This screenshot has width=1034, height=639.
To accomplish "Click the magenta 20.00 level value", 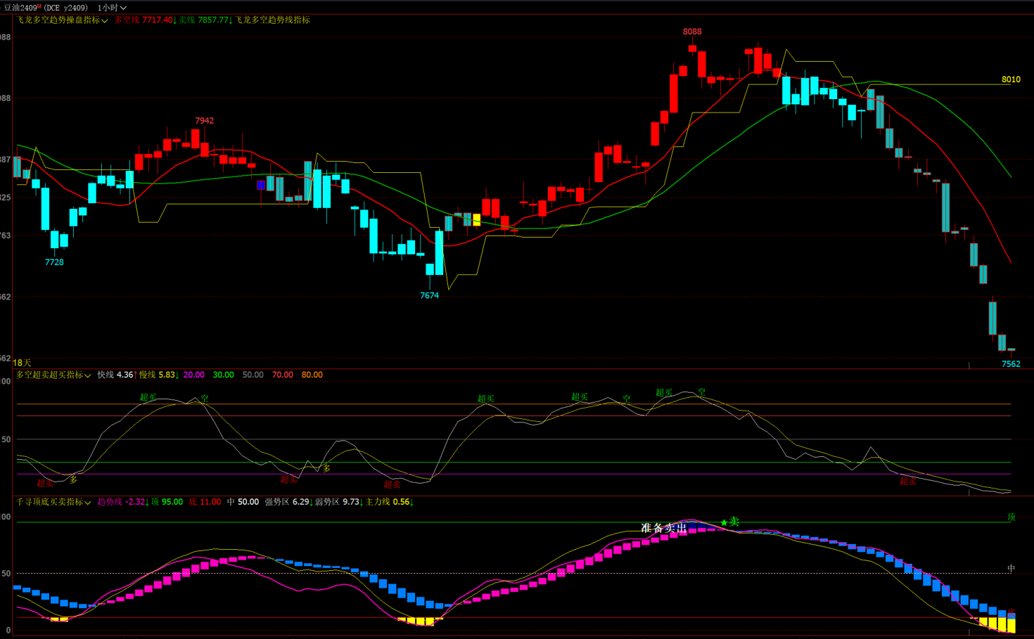I will pos(193,375).
